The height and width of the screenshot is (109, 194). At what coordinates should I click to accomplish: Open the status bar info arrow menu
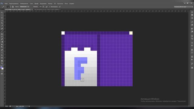(29, 106)
